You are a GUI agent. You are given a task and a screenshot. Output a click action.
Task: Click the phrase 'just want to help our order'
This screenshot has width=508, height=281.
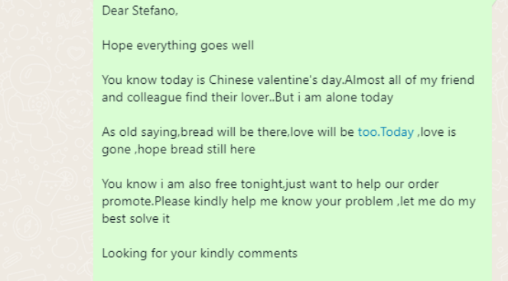(362, 184)
